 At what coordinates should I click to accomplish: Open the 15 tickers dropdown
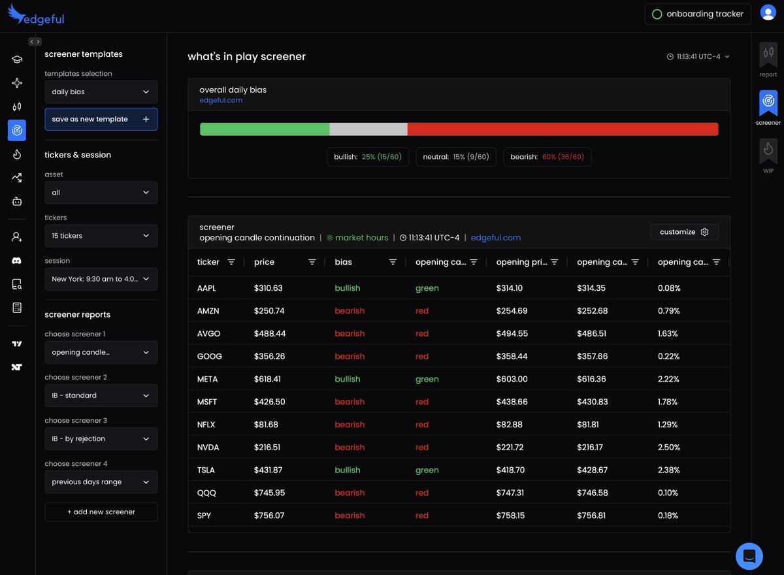(x=101, y=236)
